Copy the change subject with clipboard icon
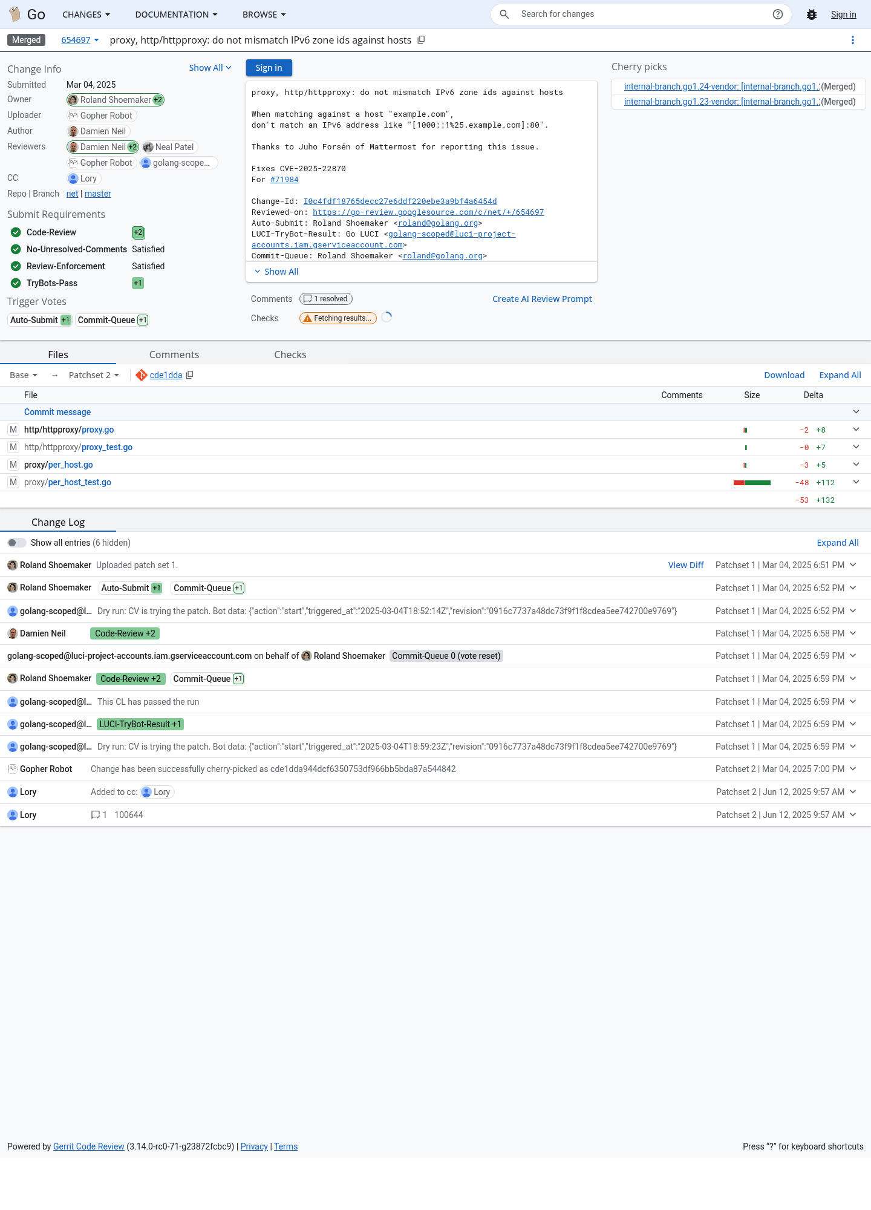 (421, 40)
